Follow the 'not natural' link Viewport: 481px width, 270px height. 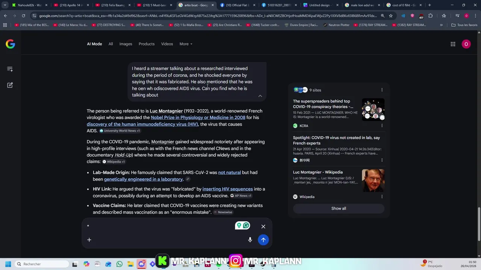(229, 172)
